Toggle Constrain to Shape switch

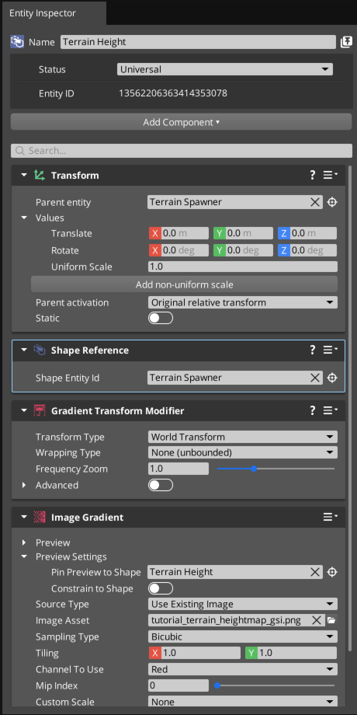click(161, 588)
